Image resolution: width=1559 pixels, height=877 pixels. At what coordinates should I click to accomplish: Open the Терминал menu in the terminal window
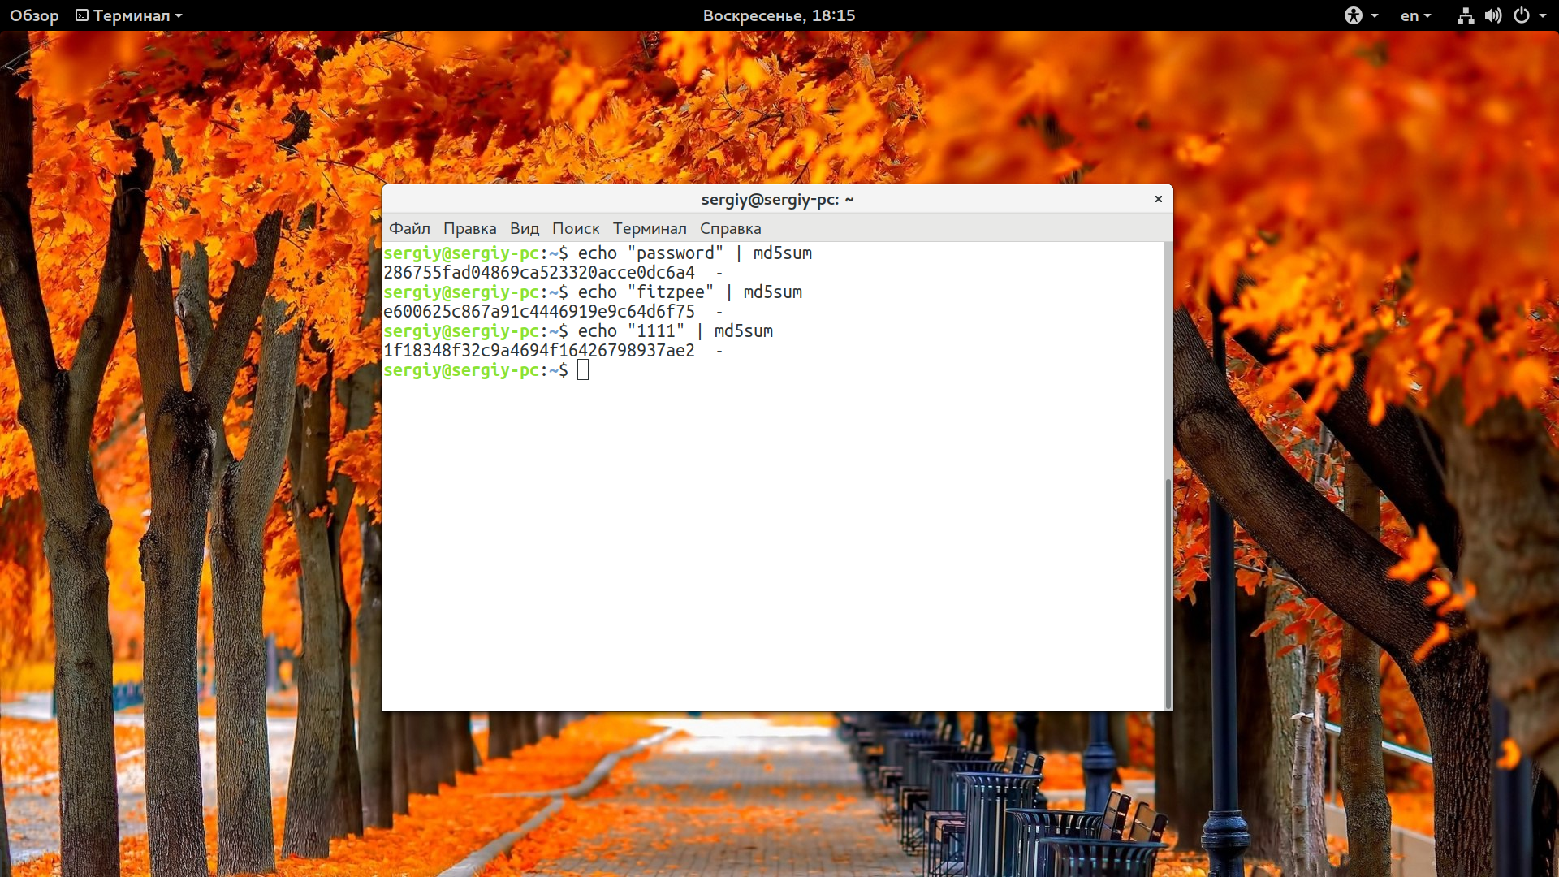pyautogui.click(x=650, y=228)
